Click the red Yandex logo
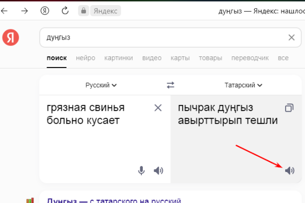The width and height of the screenshot is (305, 203). (11, 37)
